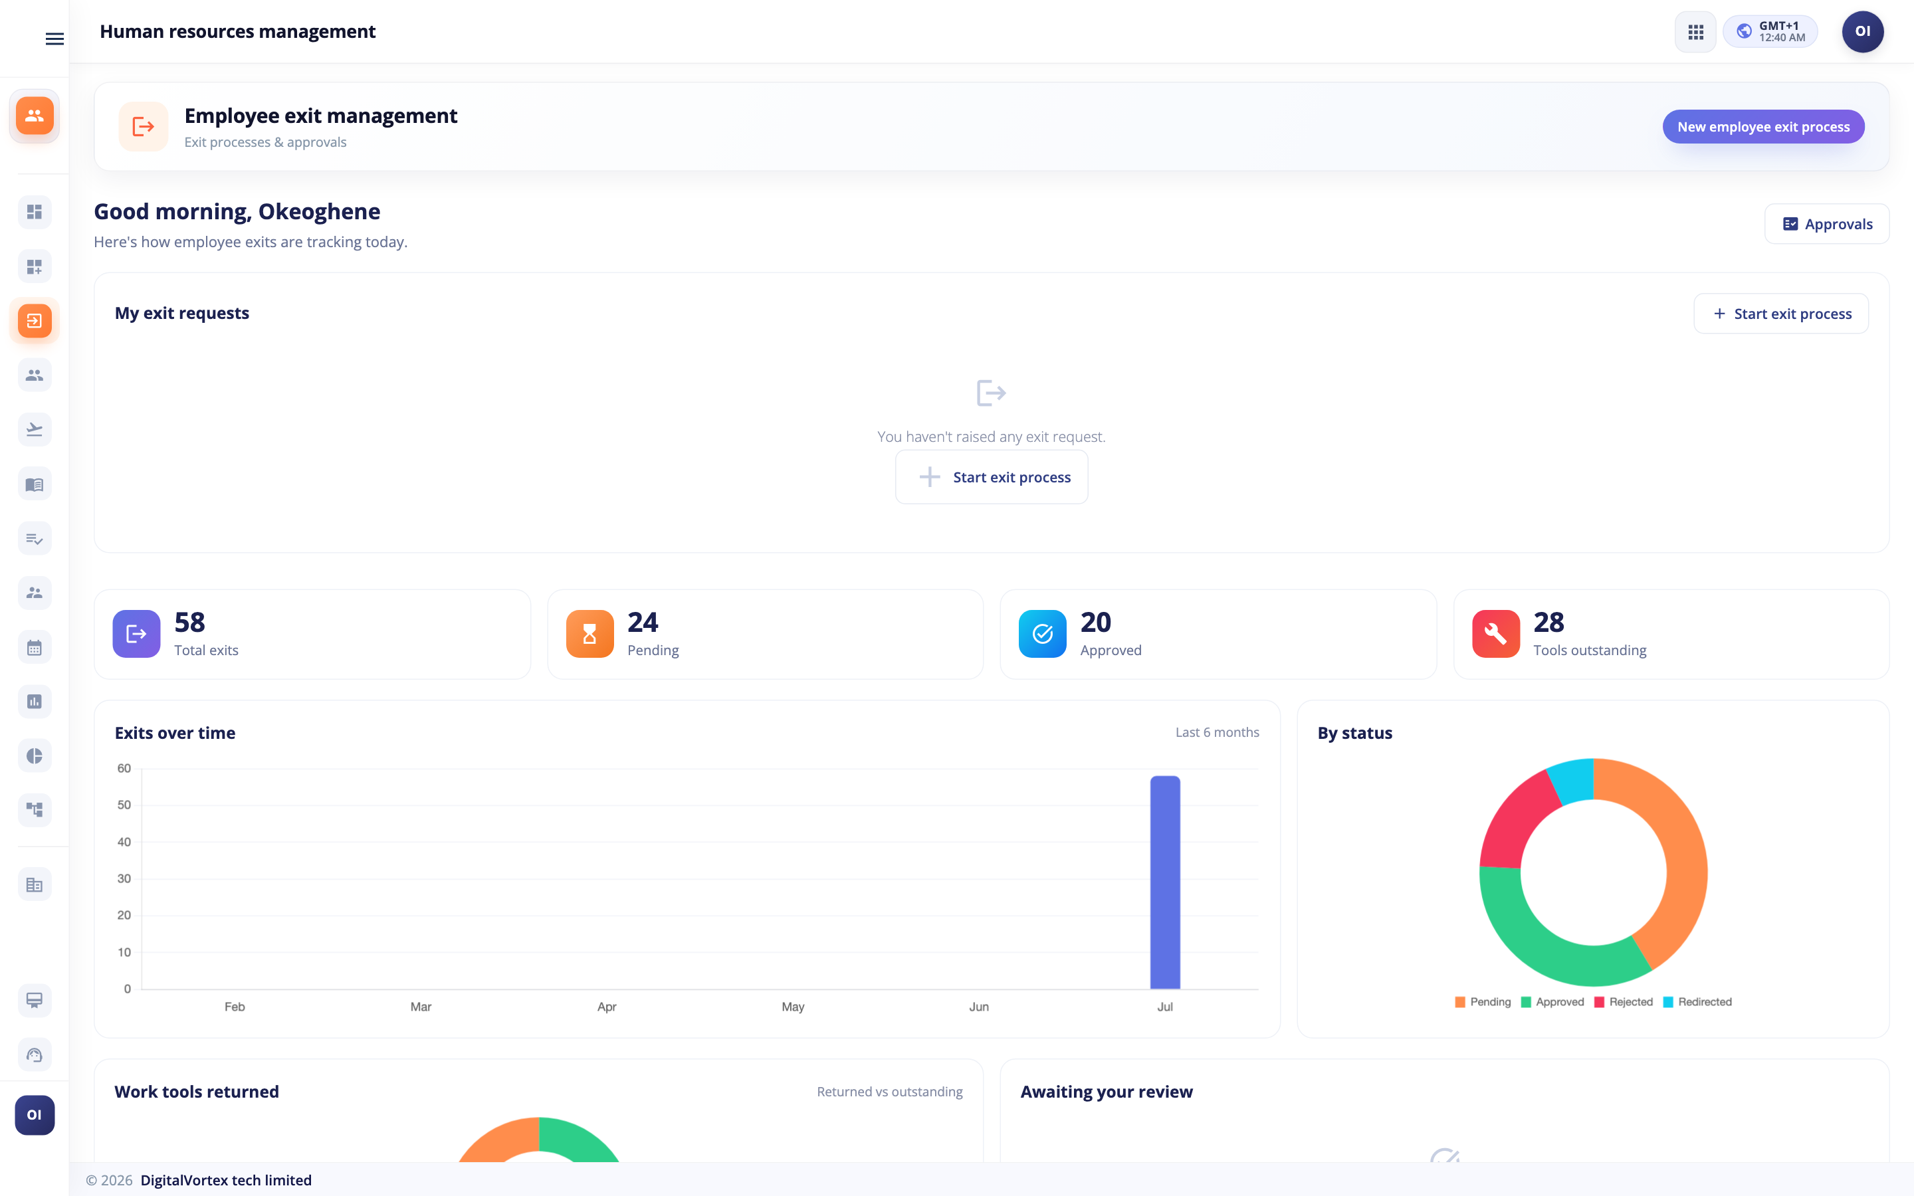Open the building directory sidebar icon
This screenshot has width=1914, height=1196.
[34, 885]
